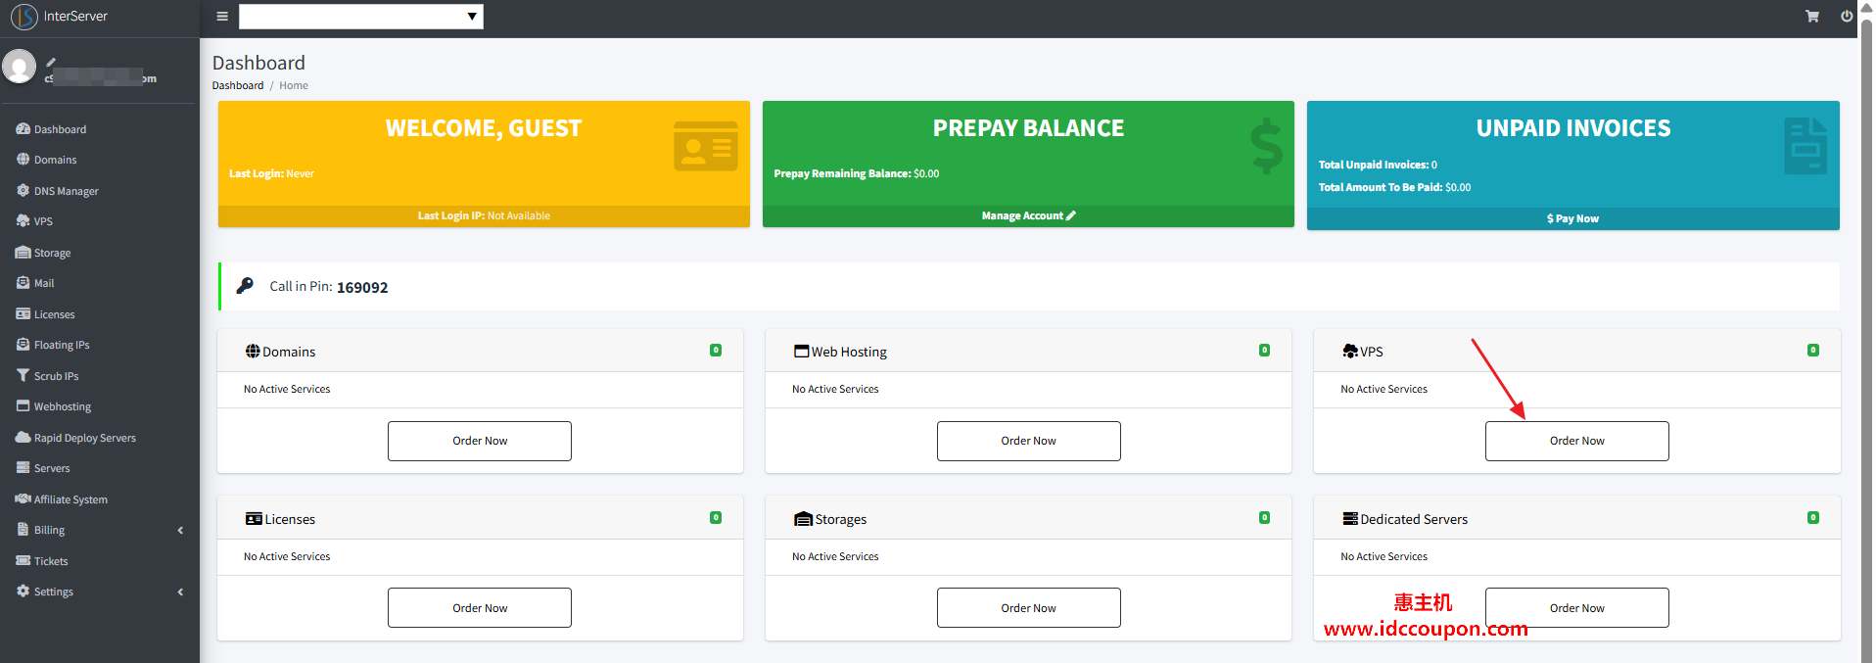Click the Licenses card sidebar icon

[23, 313]
